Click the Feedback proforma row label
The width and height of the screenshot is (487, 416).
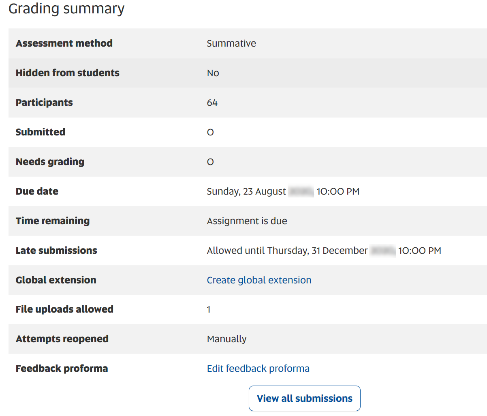(x=62, y=368)
